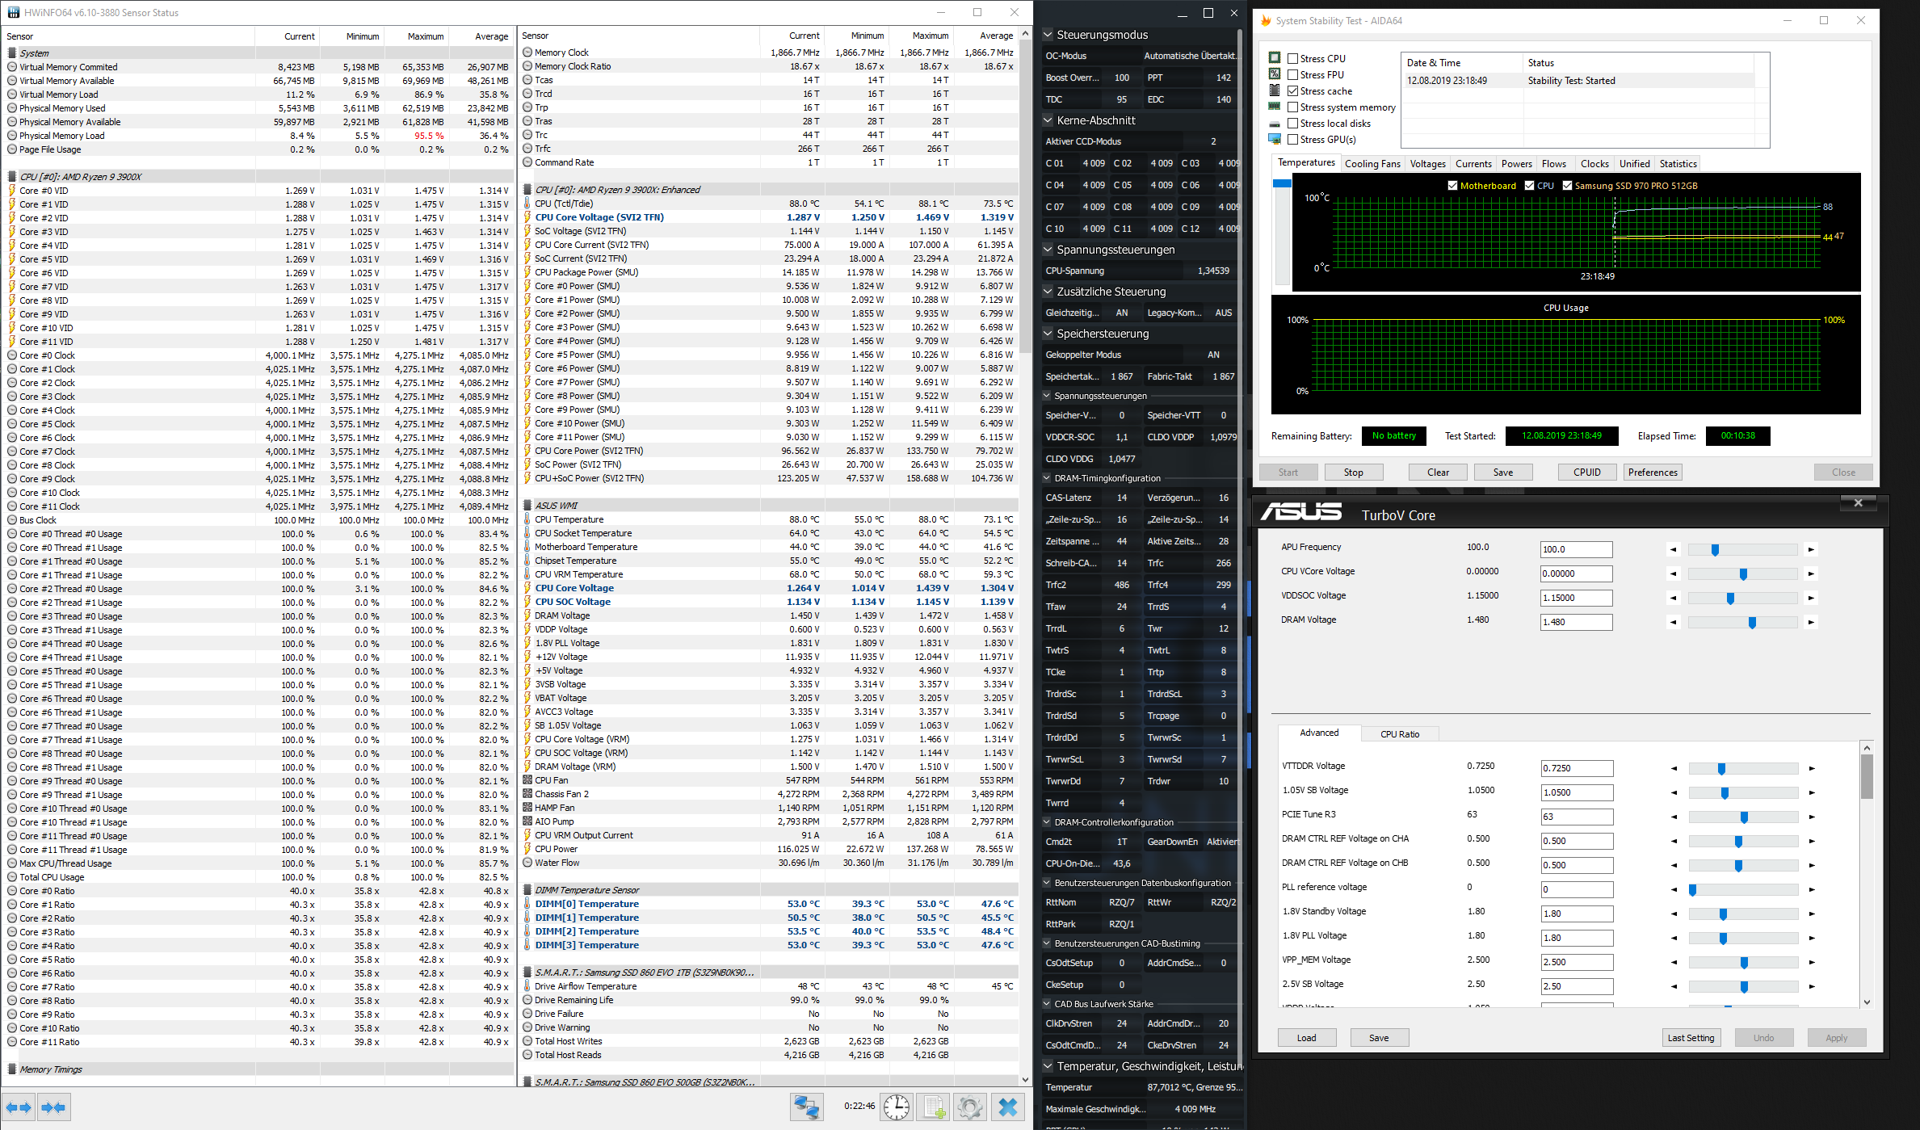Click the HWiNFO log file icon
Image resolution: width=1920 pixels, height=1130 pixels.
tap(934, 1107)
